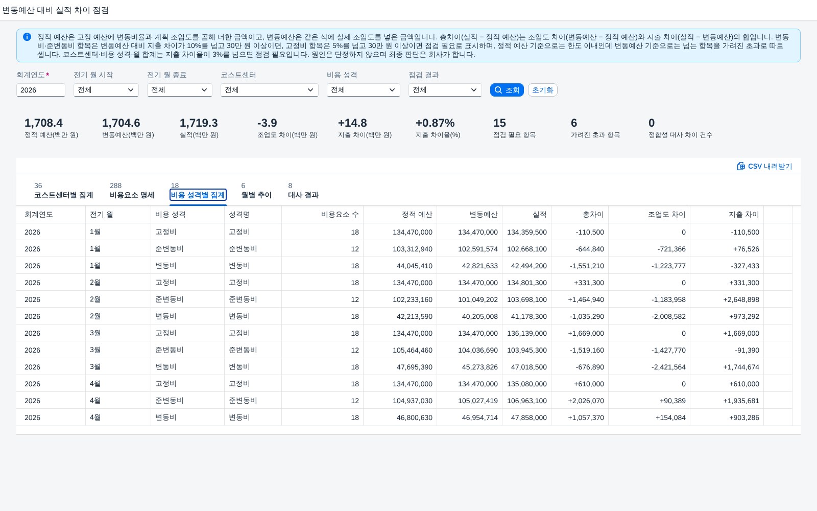This screenshot has width=817, height=511.
Task: Click the 15 점검 필요 항목 KPI
Action: (x=514, y=128)
